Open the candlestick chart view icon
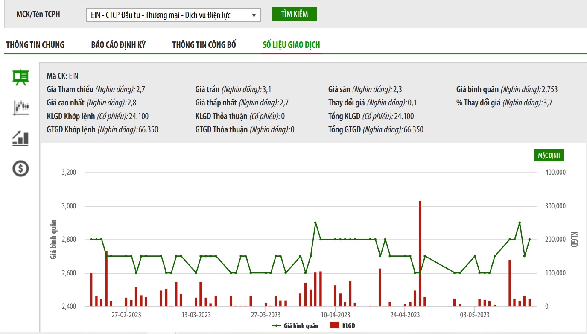This screenshot has width=587, height=334. click(x=20, y=108)
